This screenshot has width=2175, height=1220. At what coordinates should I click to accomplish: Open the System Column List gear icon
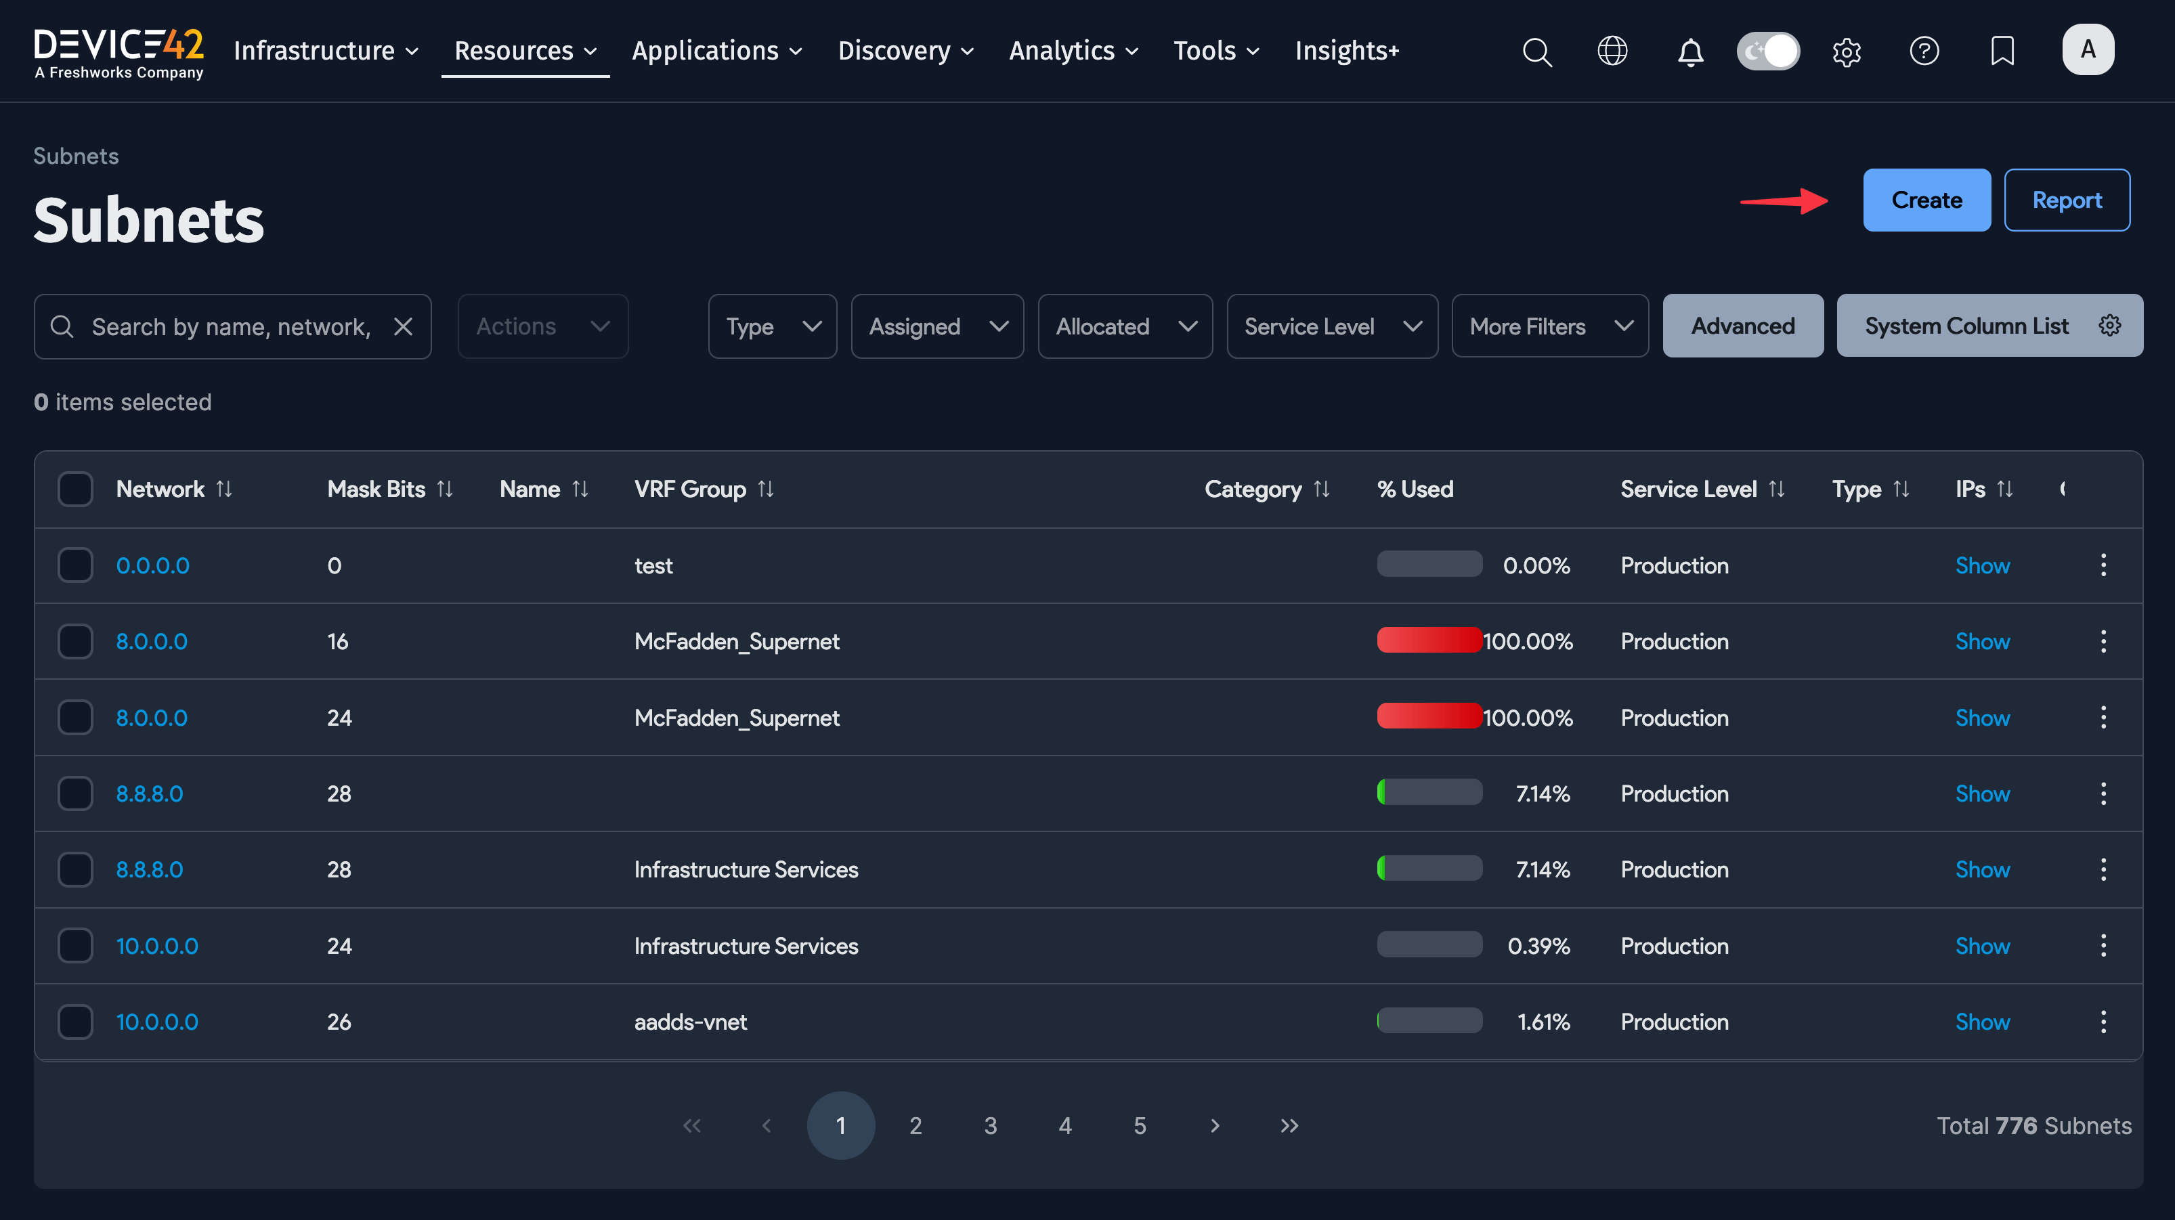2110,325
